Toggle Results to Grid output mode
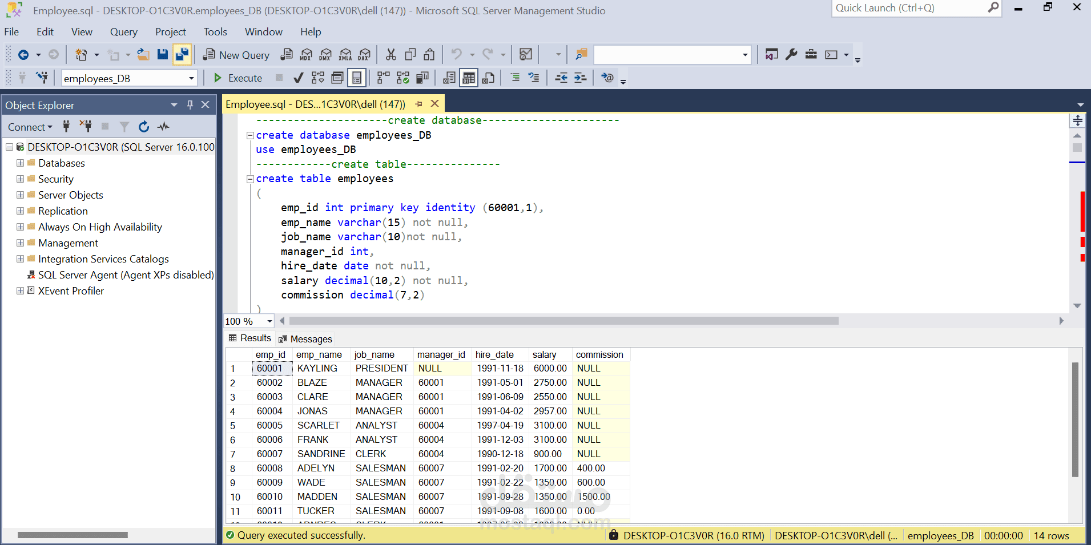This screenshot has height=545, width=1091. 469,78
